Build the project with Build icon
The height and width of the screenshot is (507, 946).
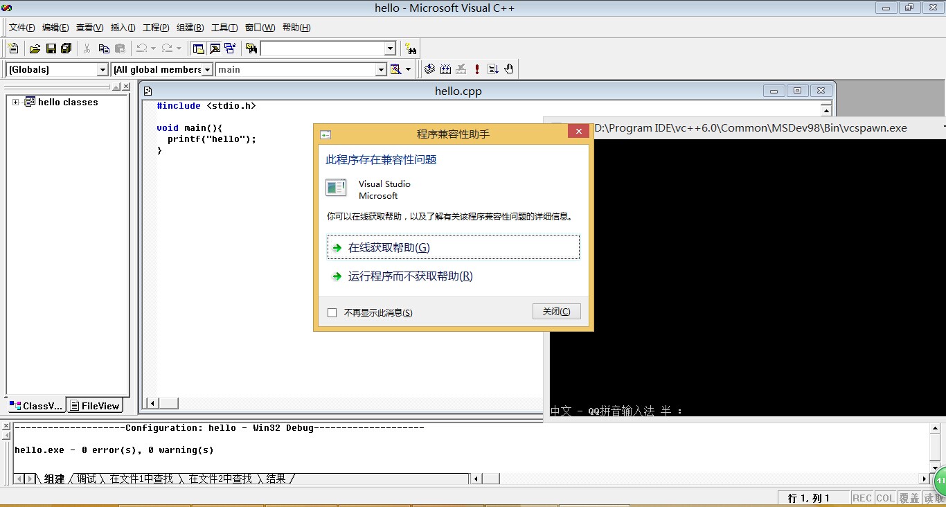click(x=445, y=69)
